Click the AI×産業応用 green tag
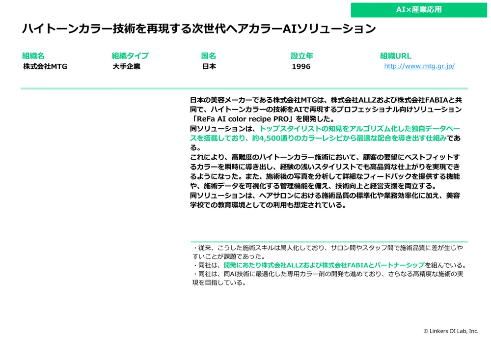491x340 pixels. click(419, 9)
